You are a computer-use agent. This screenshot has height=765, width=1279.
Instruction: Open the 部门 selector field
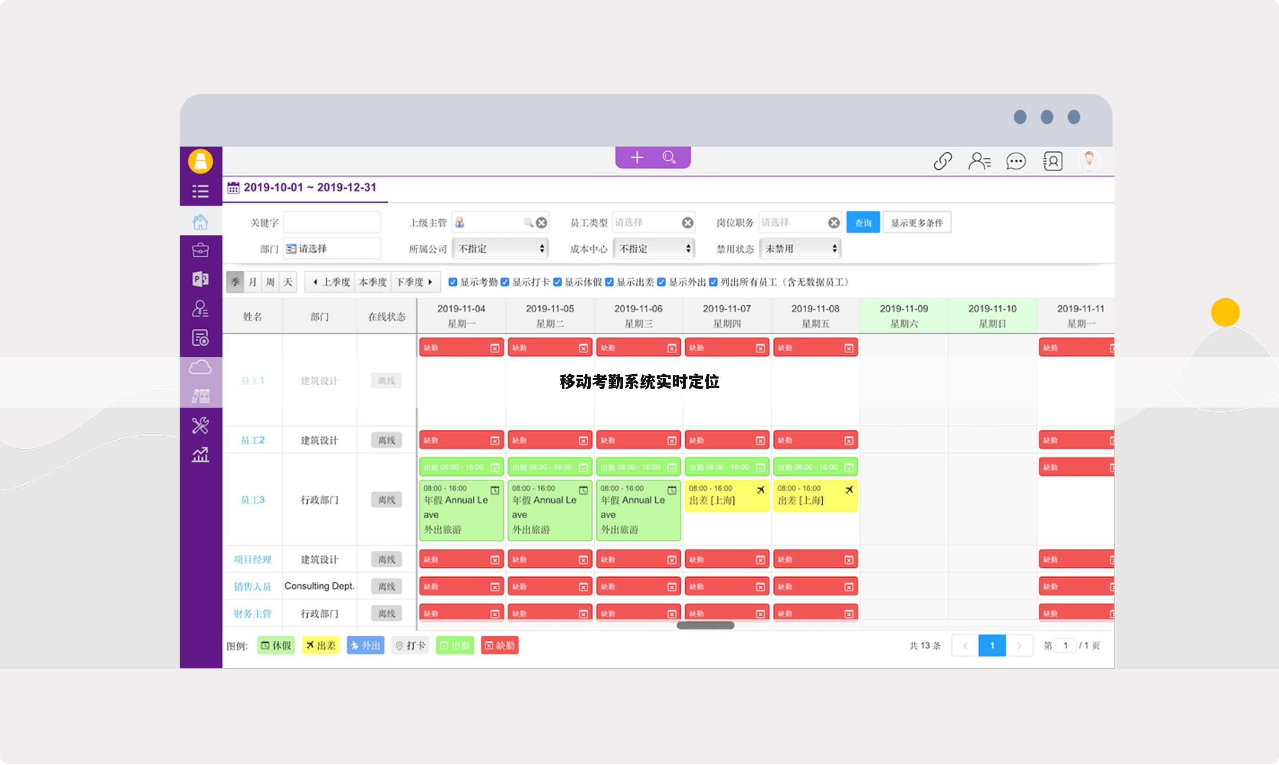(x=332, y=249)
